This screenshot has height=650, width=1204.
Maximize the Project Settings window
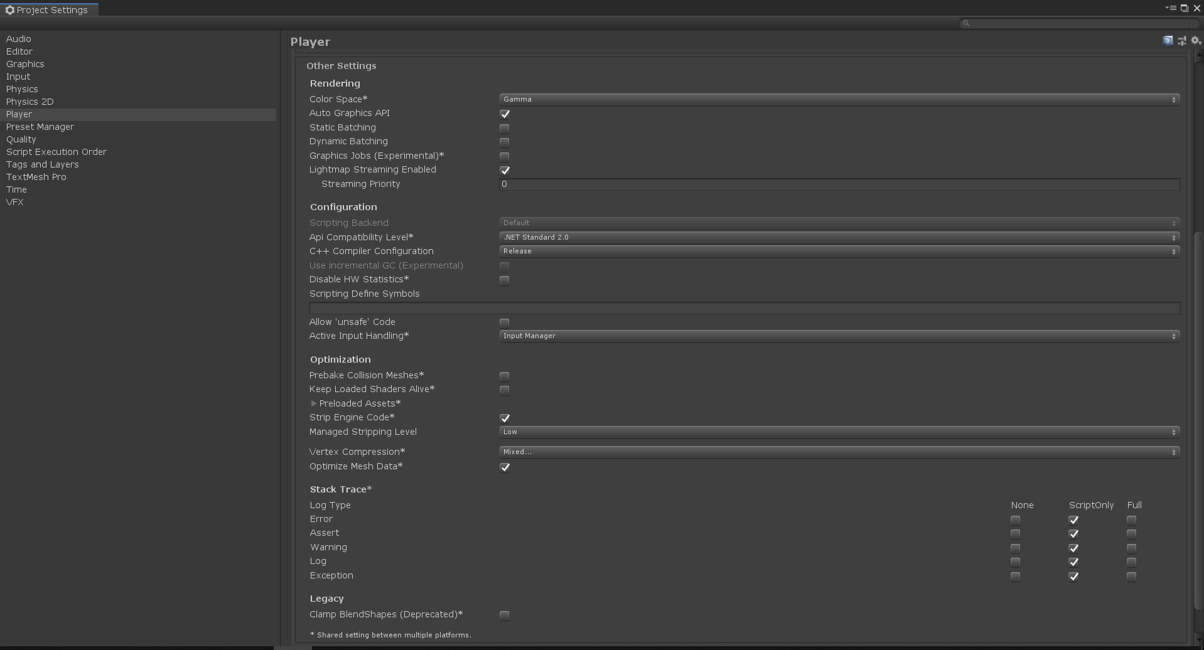[x=1184, y=8]
